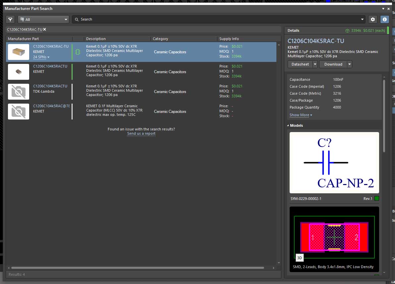Viewport: 395px width, 284px height.
Task: Toggle the details info panel button
Action: (384, 19)
